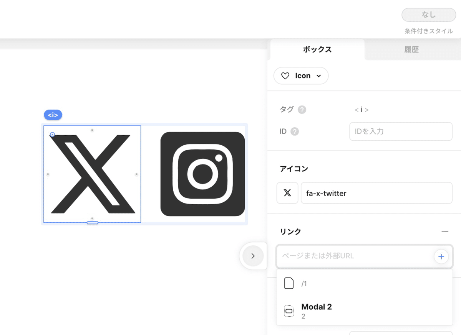Click the なし conditional style button
Screen dimensions: 461x335
pyautogui.click(x=429, y=15)
